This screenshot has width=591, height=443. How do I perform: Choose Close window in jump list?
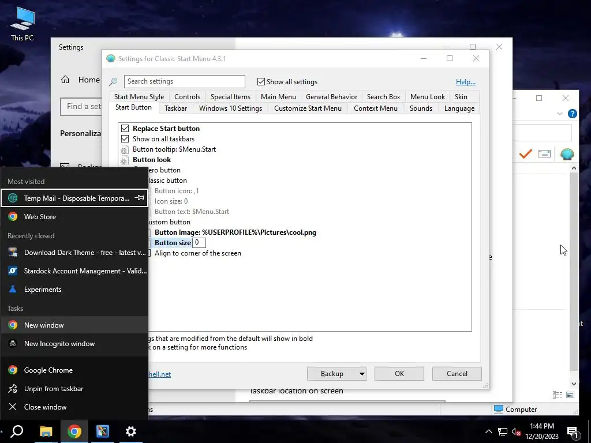(74, 407)
